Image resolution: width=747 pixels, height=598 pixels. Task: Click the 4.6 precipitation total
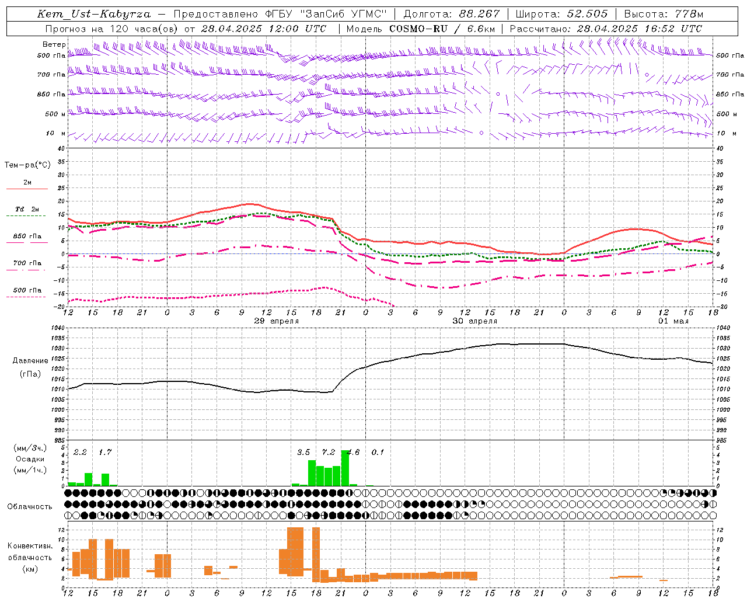[x=354, y=452]
